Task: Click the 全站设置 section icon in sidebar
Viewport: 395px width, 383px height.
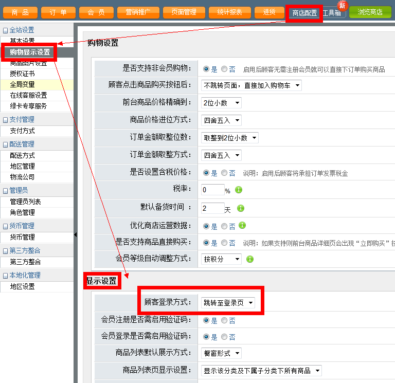Action: pos(6,30)
